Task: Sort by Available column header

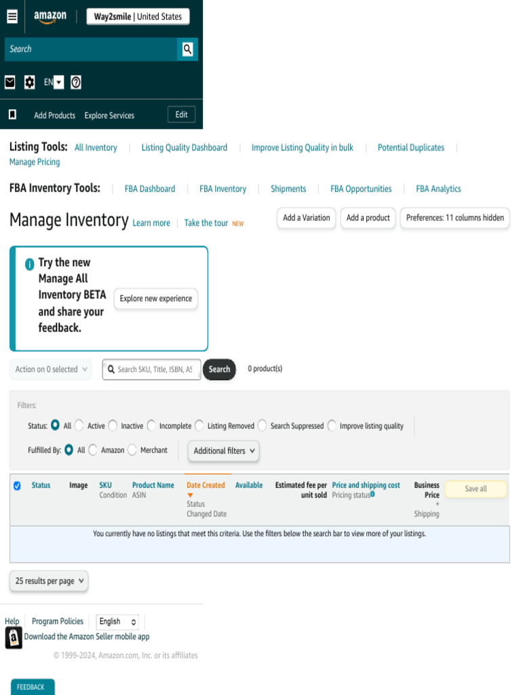Action: 249,485
